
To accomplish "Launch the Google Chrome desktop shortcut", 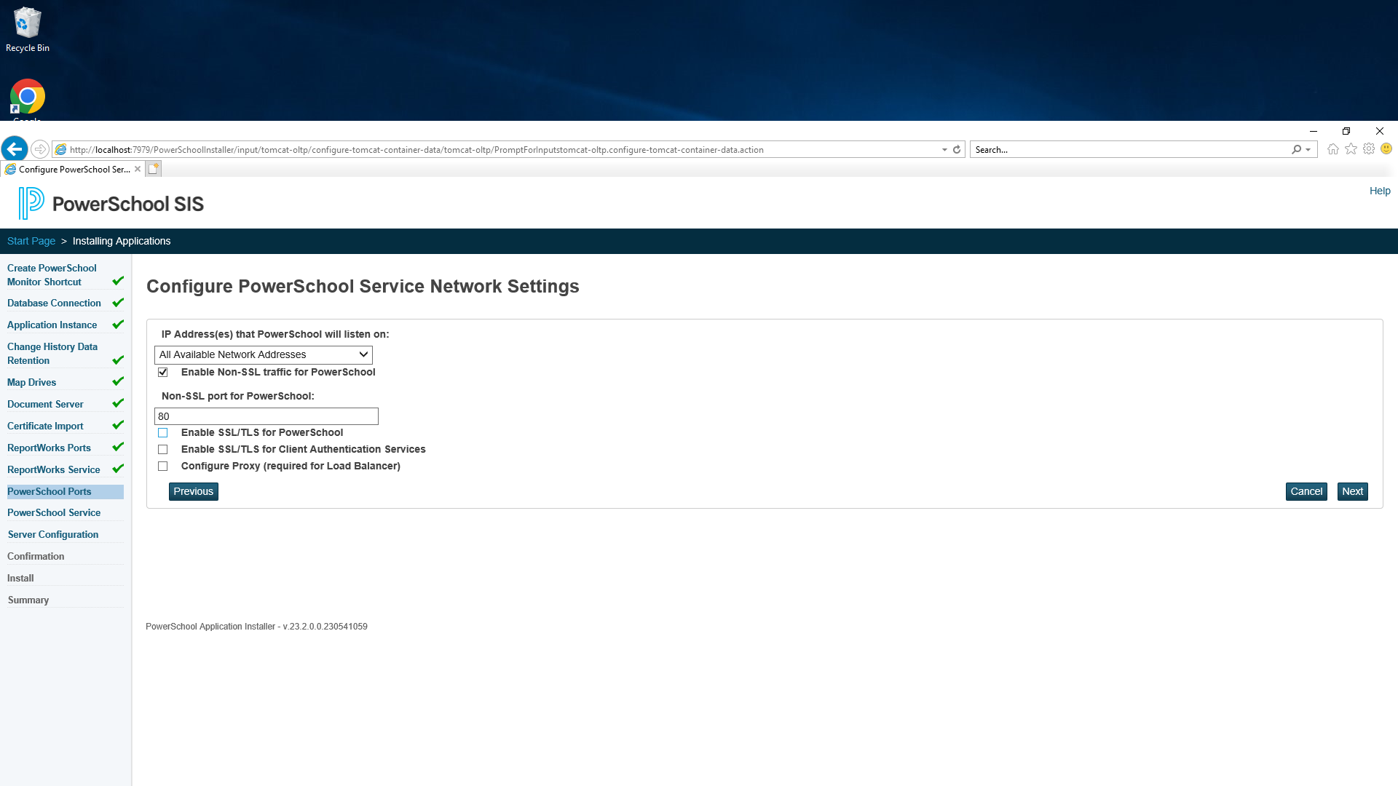I will (x=28, y=98).
